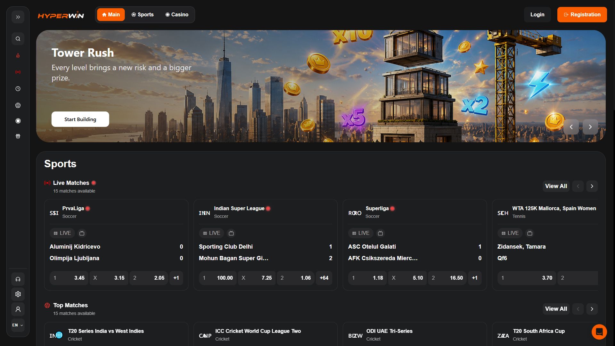Screen dimensions: 615x346
Task: Open the clock upcoming matches sidebar icon
Action: click(18, 89)
